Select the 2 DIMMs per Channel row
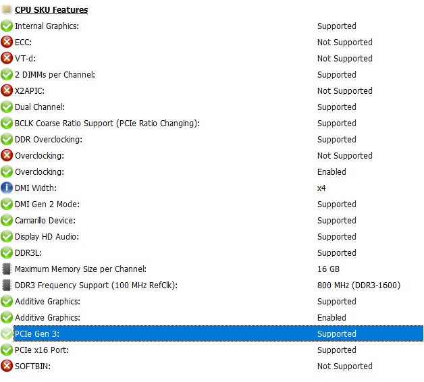 212,75
